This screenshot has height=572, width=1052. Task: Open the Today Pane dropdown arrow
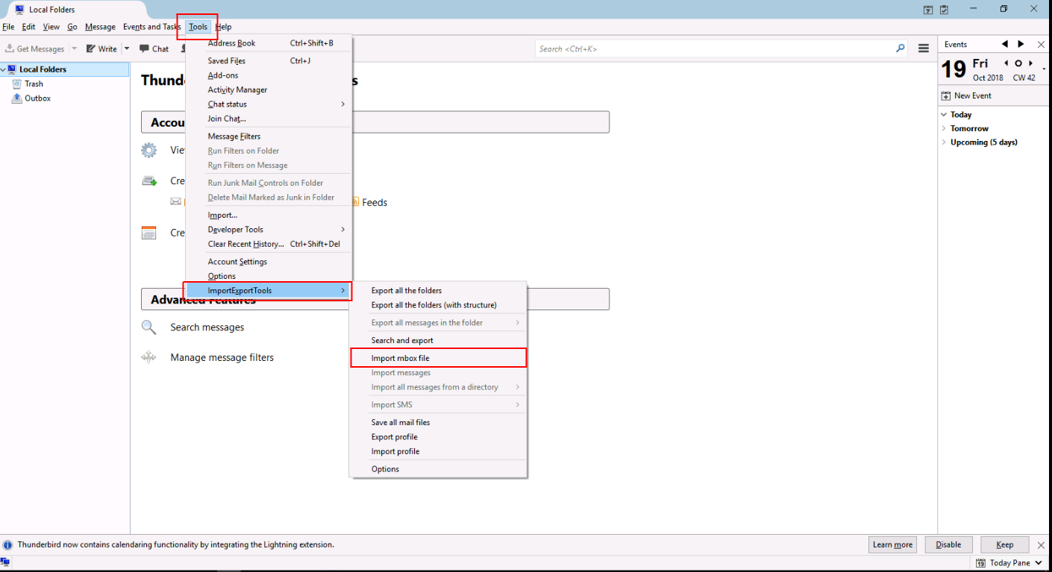[1039, 563]
